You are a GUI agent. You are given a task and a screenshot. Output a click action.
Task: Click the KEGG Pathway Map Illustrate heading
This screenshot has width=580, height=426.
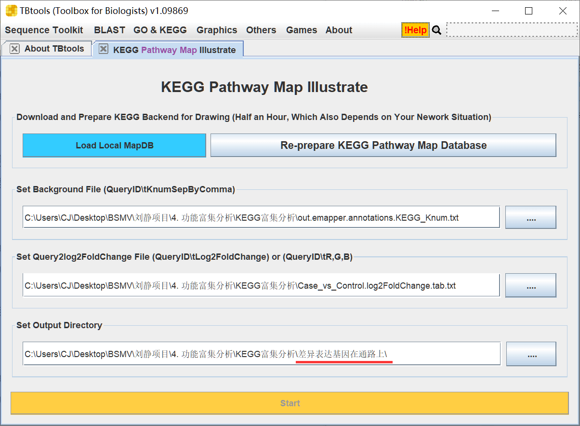pos(264,87)
